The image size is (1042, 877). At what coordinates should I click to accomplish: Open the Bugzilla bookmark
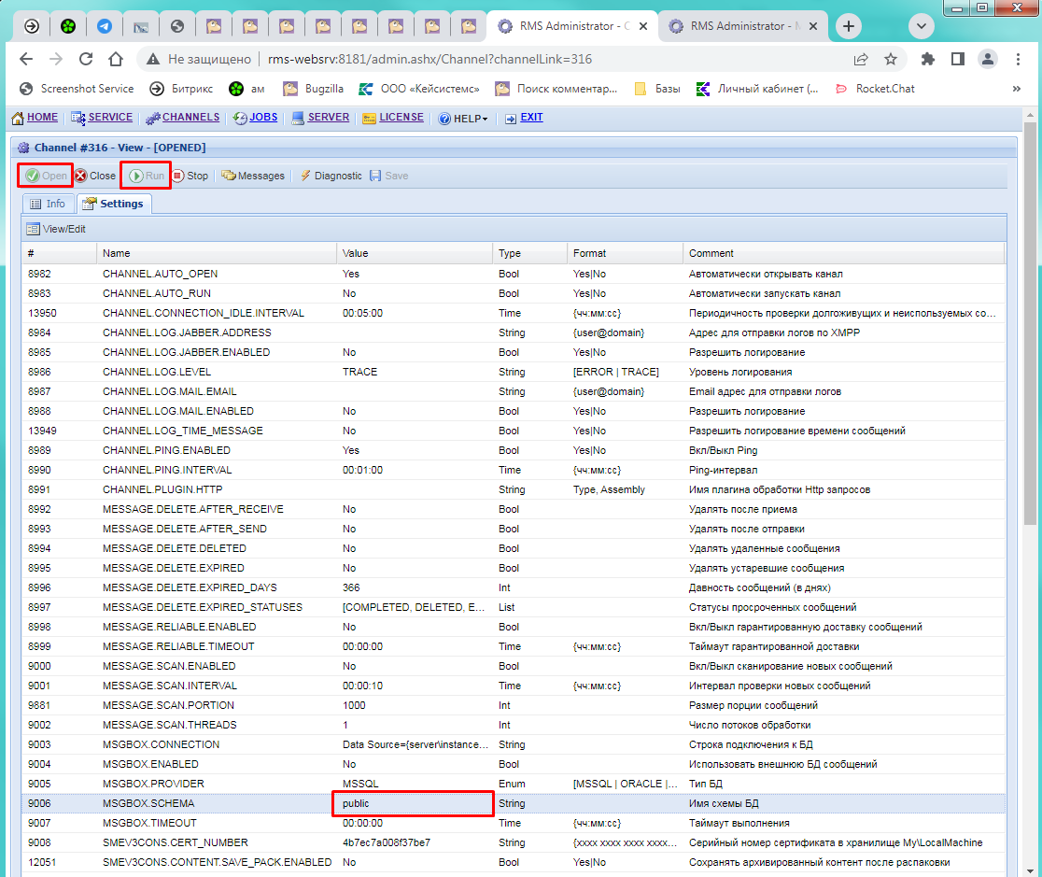point(314,89)
